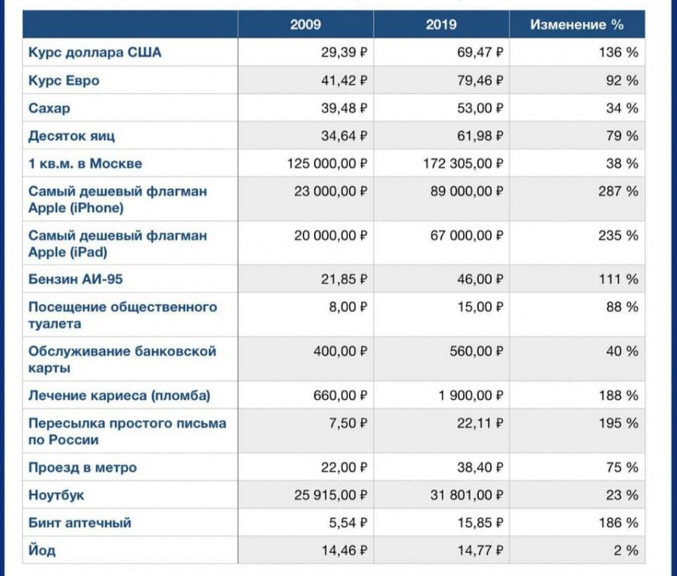Click the iPhone flagship row label
The image size is (677, 576).
coord(117,199)
